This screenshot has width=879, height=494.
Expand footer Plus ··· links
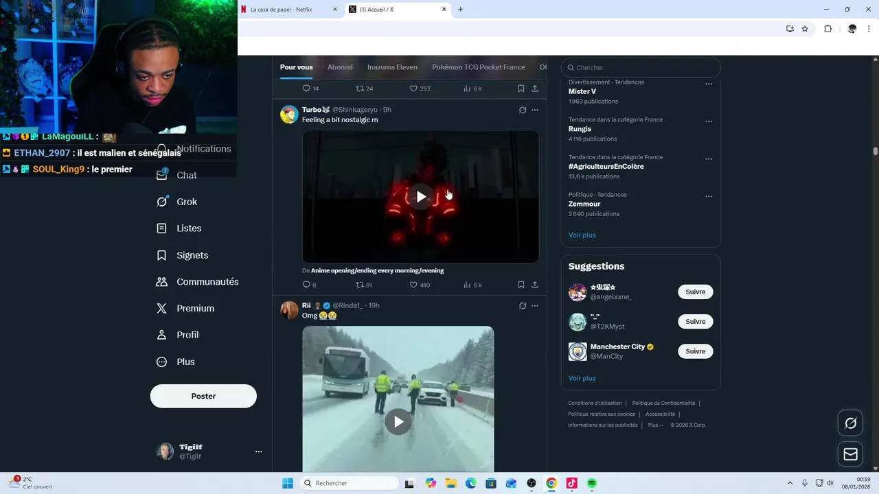pos(656,425)
